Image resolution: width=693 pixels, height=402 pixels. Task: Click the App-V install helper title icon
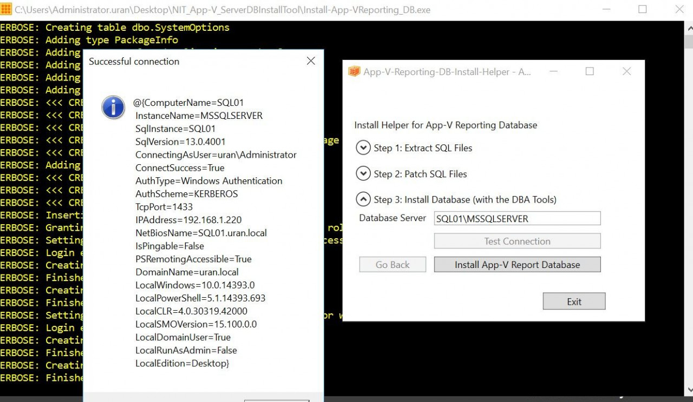click(x=354, y=71)
